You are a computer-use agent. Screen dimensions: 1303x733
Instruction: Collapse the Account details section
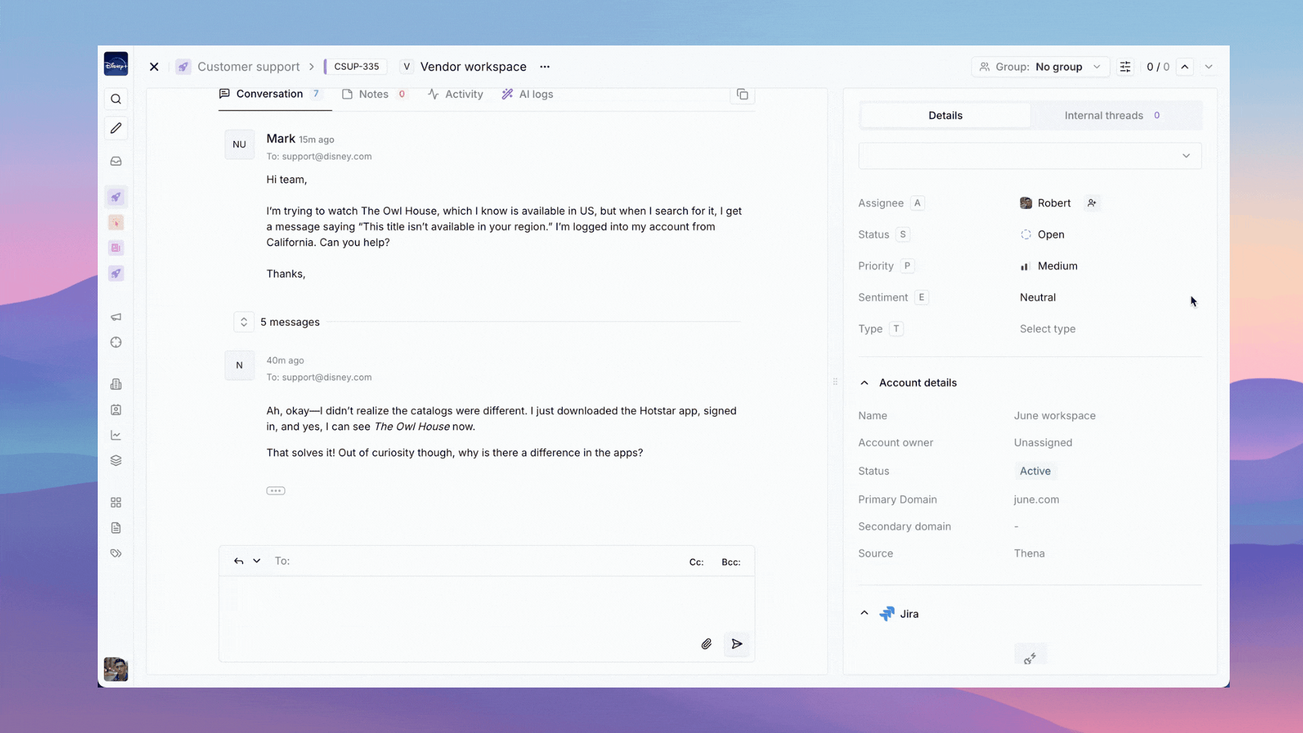pos(865,383)
